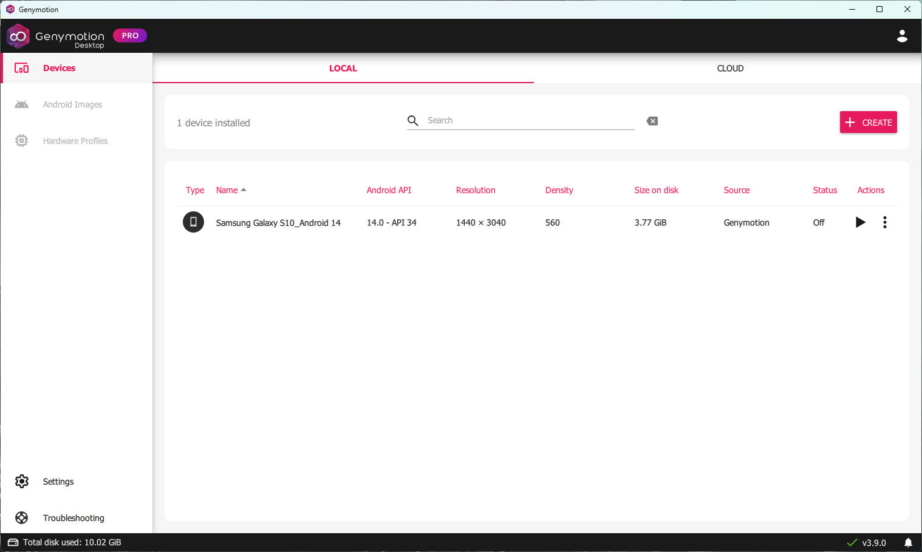Click Total disk used: 10.02 GiB text

coord(72,542)
